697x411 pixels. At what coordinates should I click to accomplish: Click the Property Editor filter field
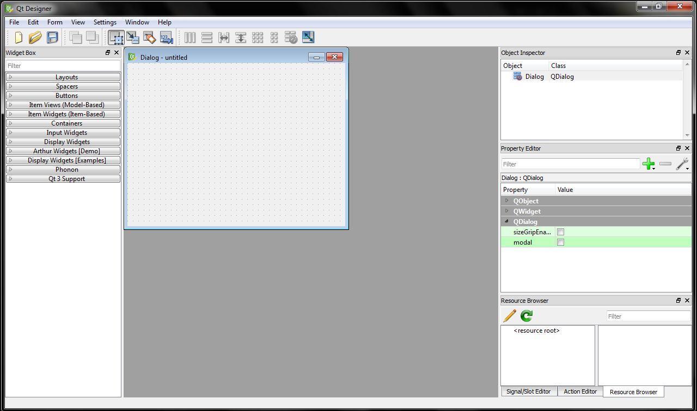(x=571, y=164)
